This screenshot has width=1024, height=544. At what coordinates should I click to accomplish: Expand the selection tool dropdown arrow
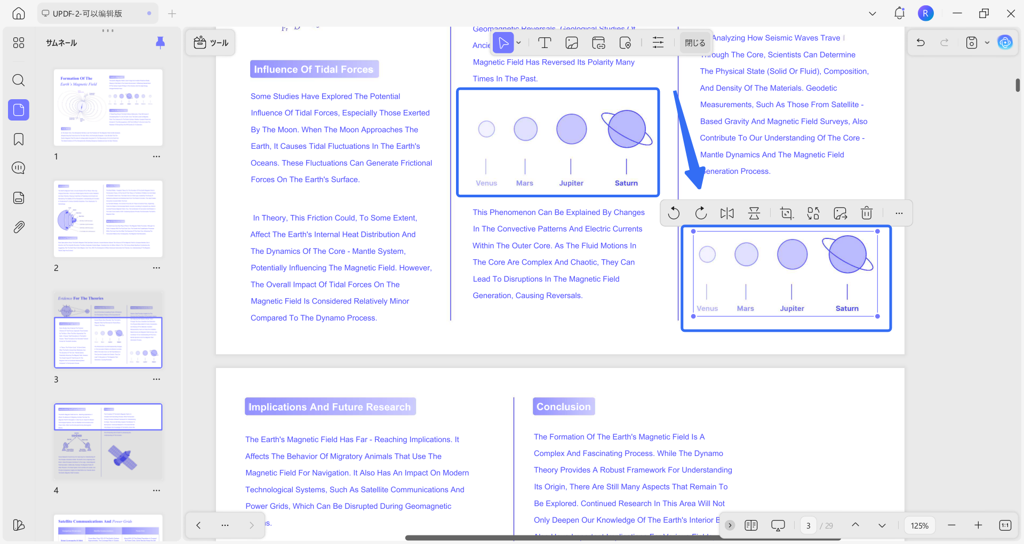coord(517,43)
